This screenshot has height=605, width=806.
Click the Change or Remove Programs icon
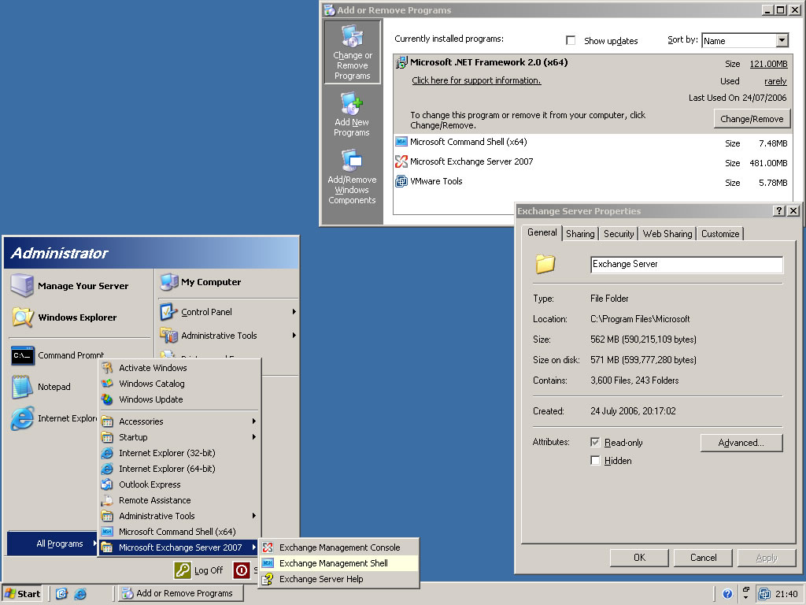coord(352,38)
